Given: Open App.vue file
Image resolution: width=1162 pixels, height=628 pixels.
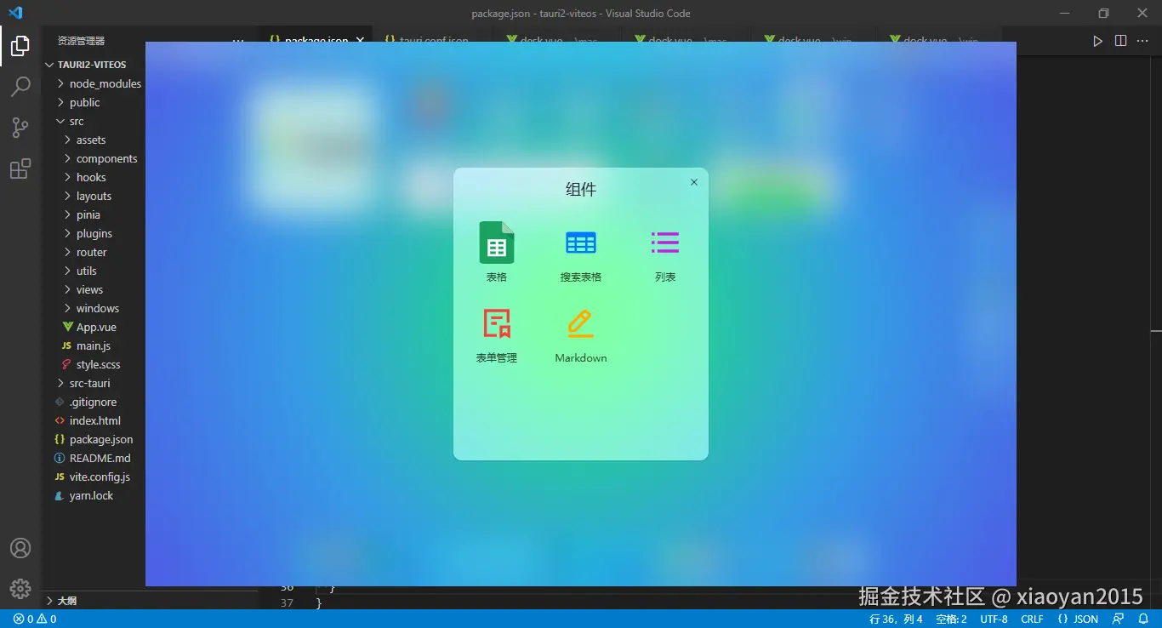Looking at the screenshot, I should [x=96, y=327].
